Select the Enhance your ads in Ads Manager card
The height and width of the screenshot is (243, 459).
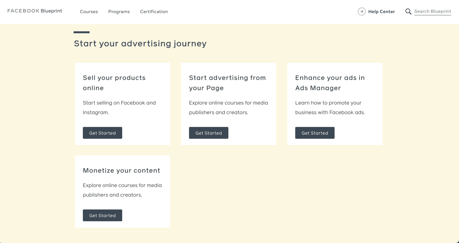coord(335,104)
